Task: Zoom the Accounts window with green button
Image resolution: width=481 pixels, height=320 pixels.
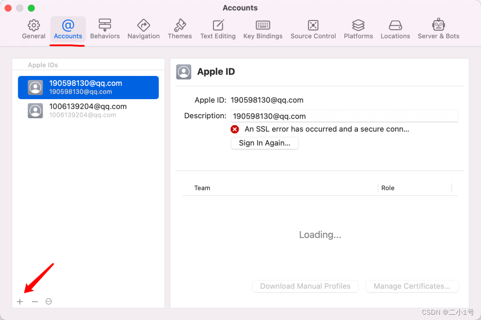Action: pos(31,8)
